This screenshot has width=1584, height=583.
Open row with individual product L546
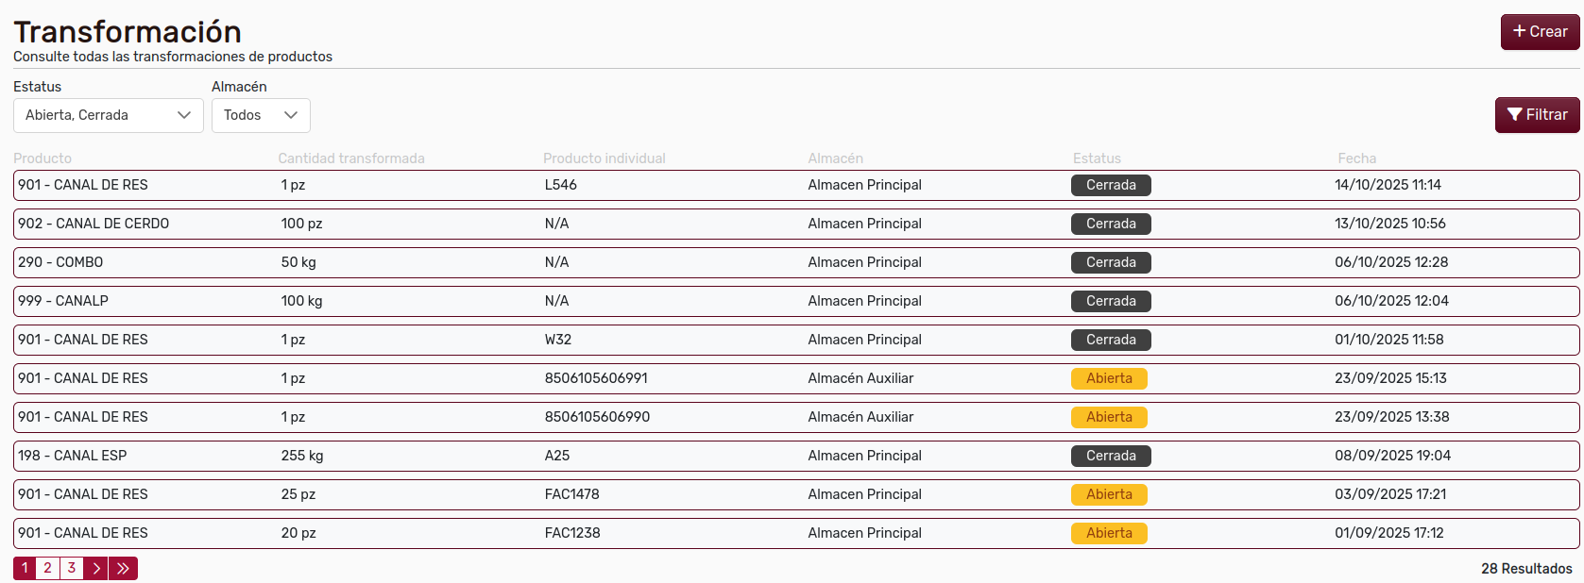[x=561, y=185]
